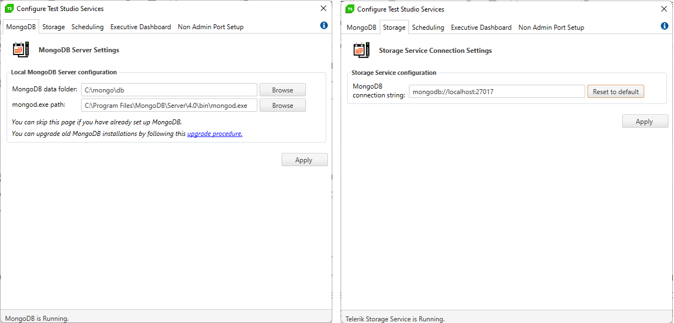Viewport: 674px width, 323px height.
Task: Select the MongoDB tab in the left window
Action: [x=21, y=26]
